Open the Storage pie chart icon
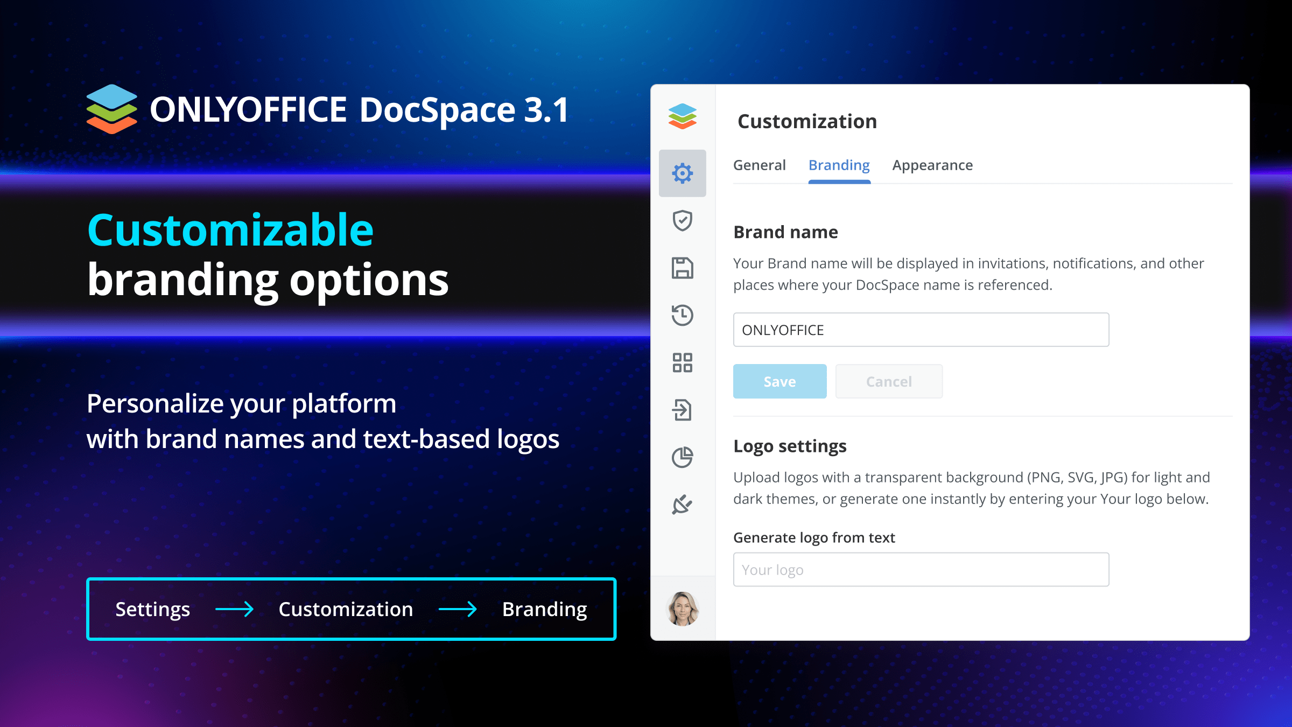 click(x=682, y=457)
